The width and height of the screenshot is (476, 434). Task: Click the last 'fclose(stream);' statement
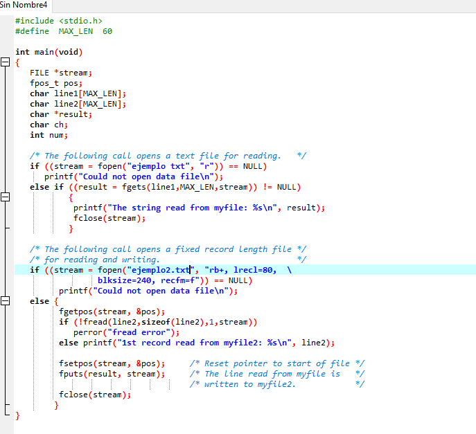pos(95,395)
